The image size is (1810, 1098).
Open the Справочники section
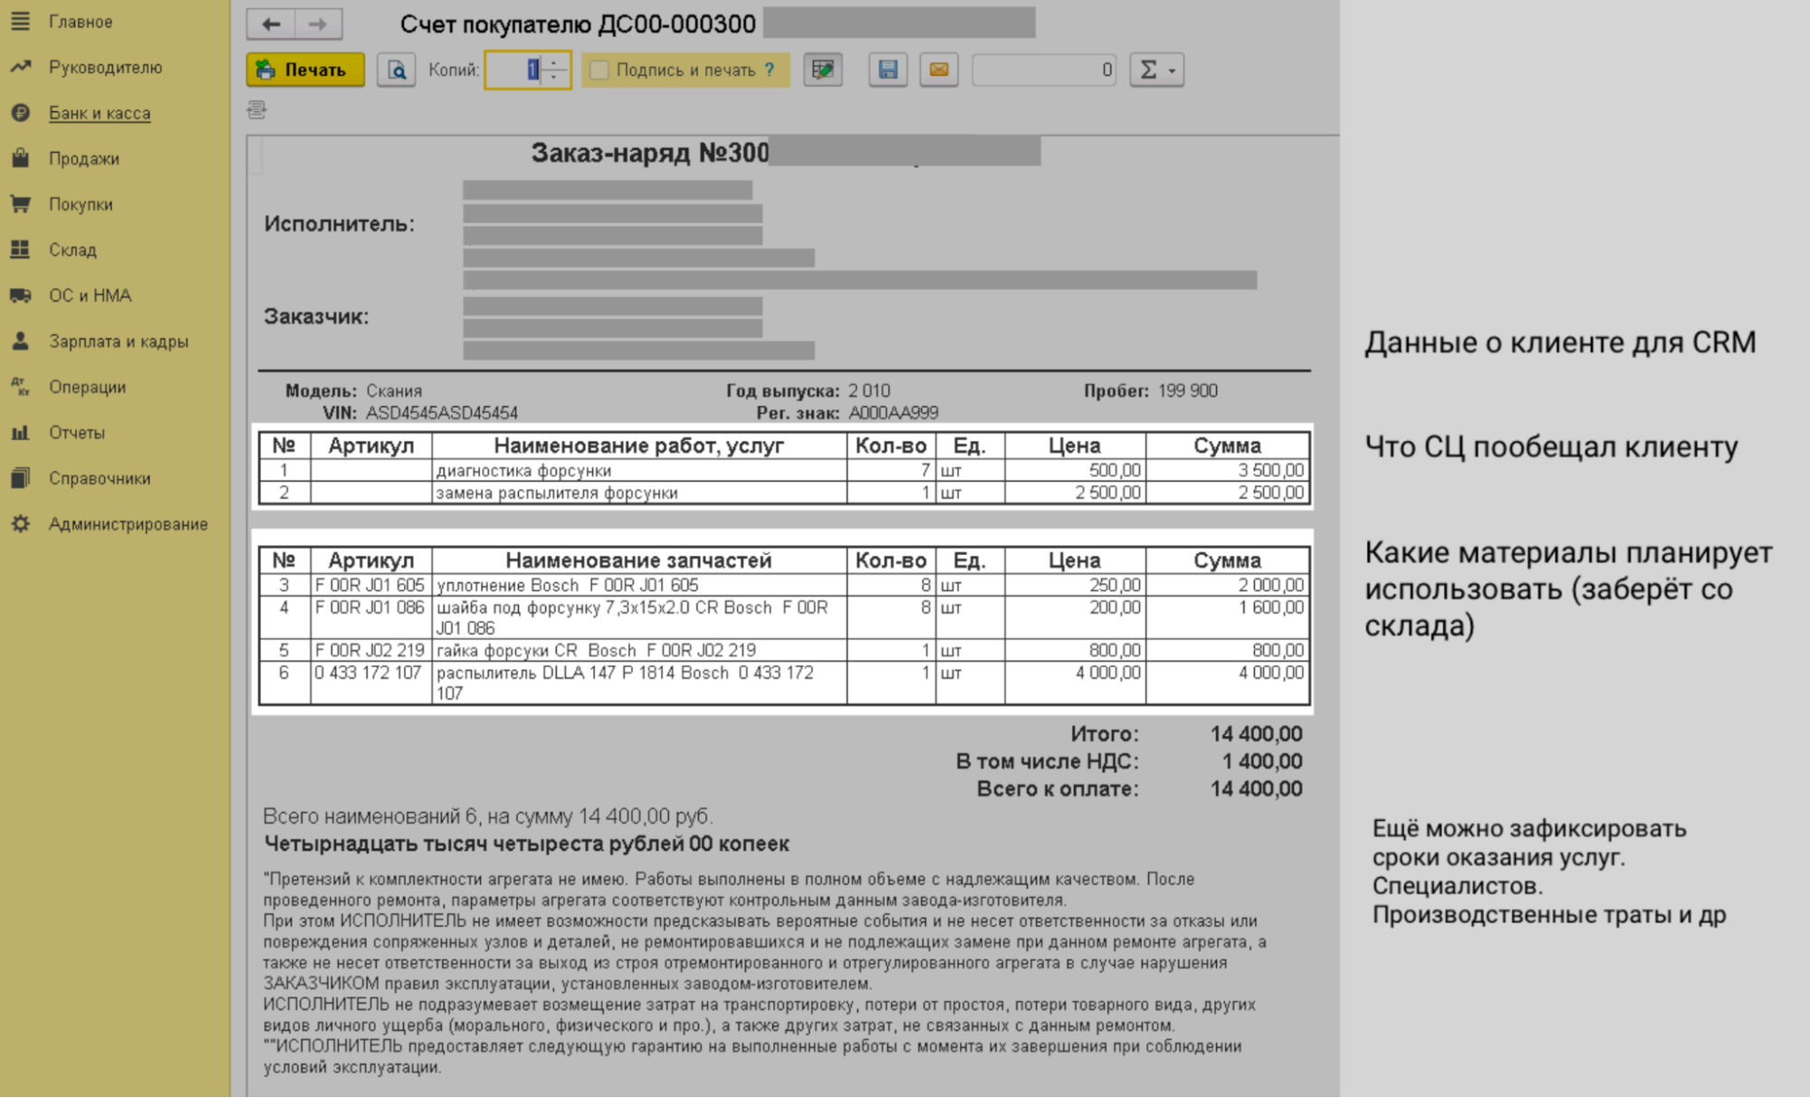coord(100,478)
